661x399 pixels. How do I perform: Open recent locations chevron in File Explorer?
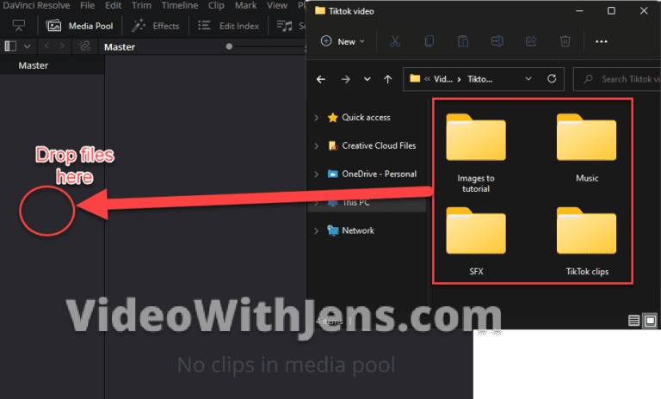(368, 79)
